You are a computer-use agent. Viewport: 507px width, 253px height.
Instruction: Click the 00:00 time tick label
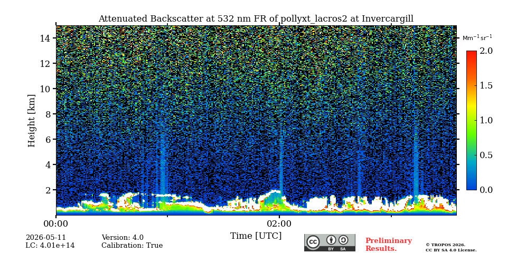56,223
